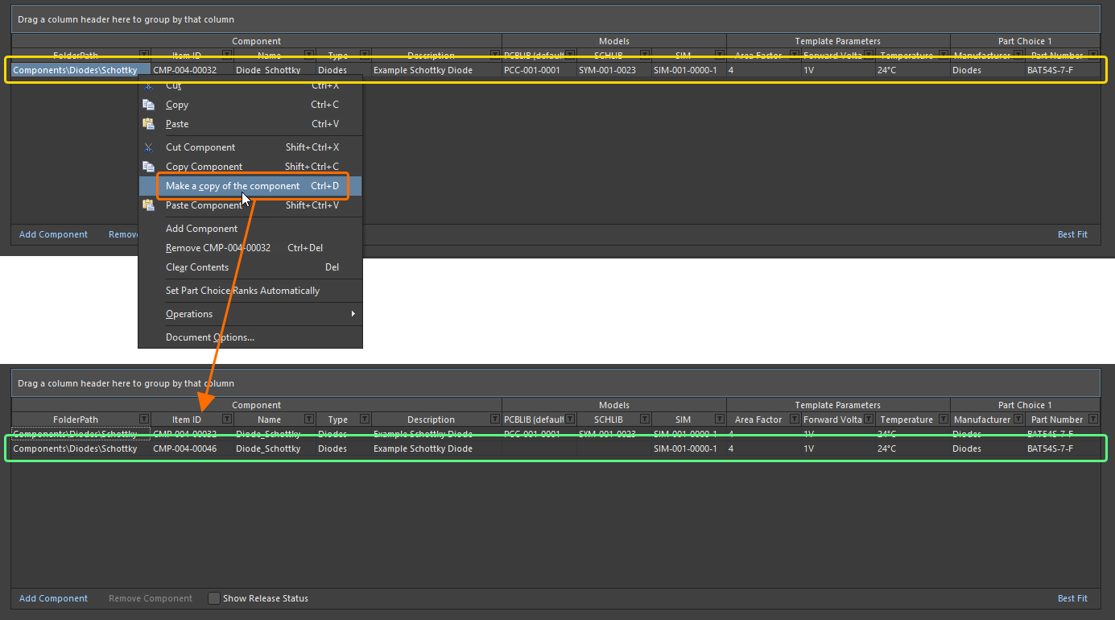This screenshot has width=1115, height=620.
Task: Open Manufacturer column filter in lower grid
Action: [x=1018, y=420]
